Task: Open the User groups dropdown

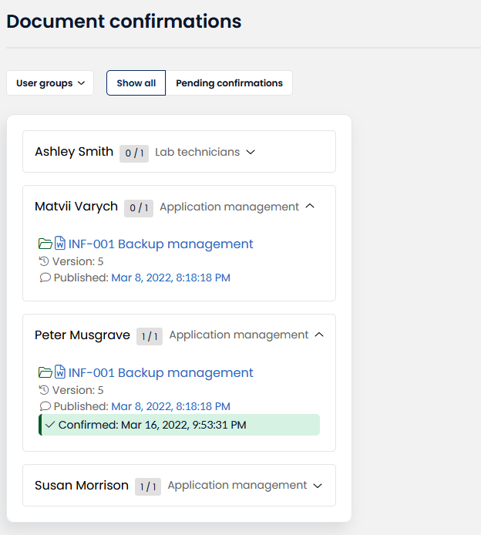Action: (50, 83)
